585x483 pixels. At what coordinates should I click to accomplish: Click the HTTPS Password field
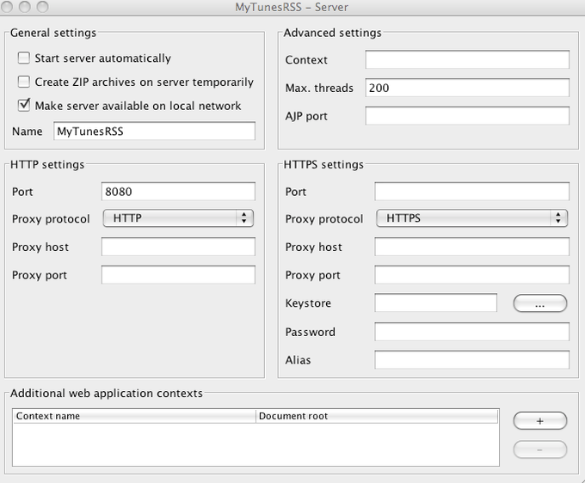click(471, 332)
